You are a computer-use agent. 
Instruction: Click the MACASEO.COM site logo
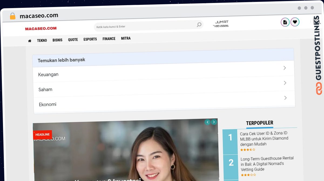pyautogui.click(x=41, y=28)
